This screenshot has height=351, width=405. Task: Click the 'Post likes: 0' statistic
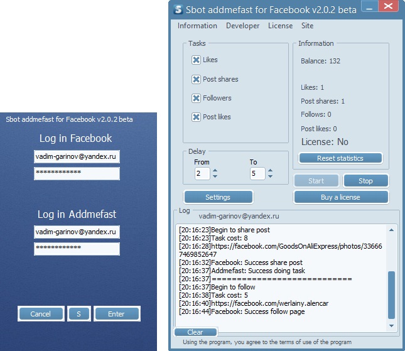319,129
